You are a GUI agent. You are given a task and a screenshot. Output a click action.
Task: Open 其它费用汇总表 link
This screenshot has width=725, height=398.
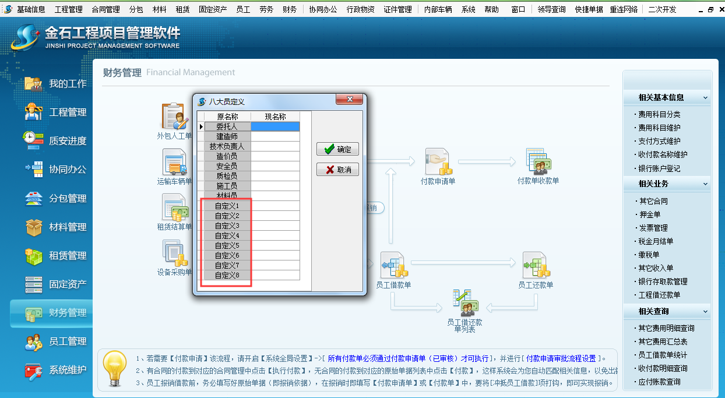[x=663, y=341]
